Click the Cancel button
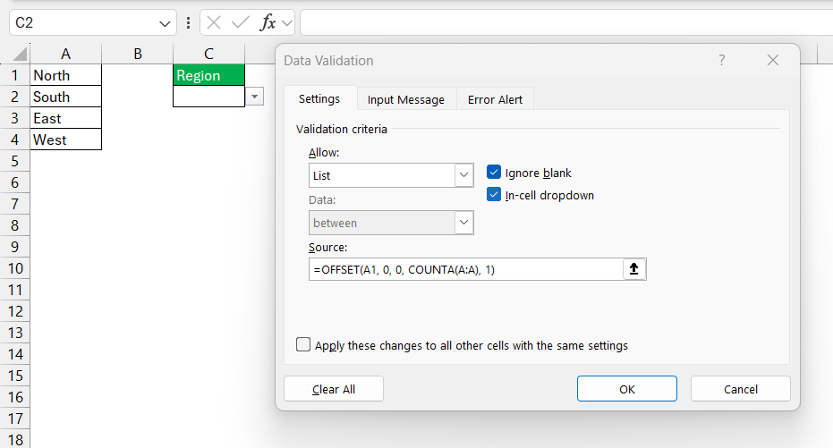Image resolution: width=833 pixels, height=448 pixels. (x=741, y=389)
